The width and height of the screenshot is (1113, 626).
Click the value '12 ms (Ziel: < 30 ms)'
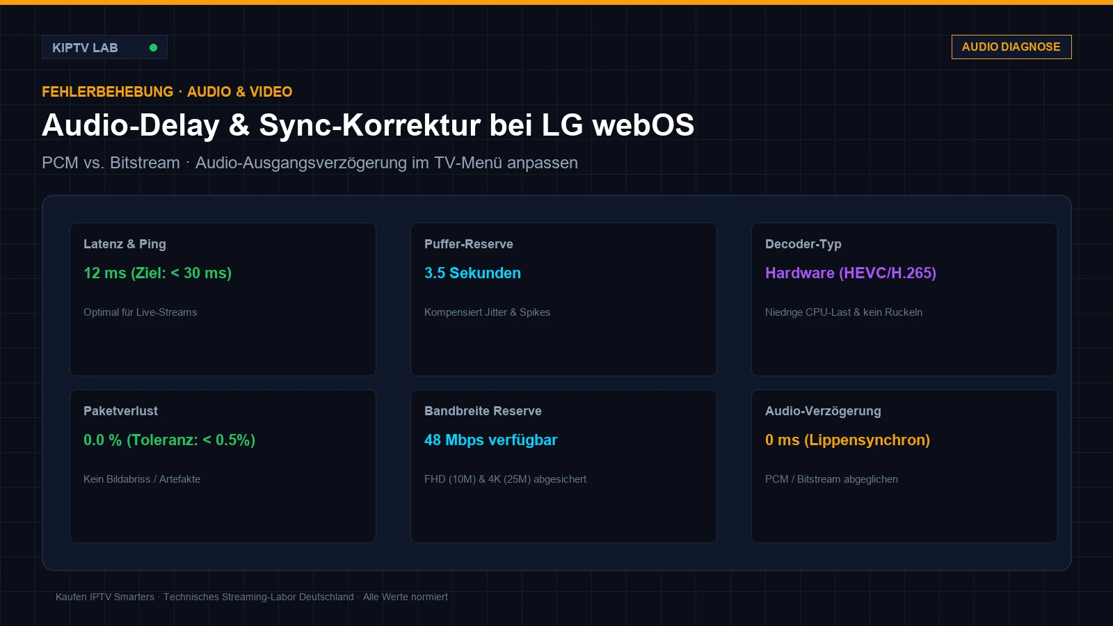pyautogui.click(x=157, y=273)
